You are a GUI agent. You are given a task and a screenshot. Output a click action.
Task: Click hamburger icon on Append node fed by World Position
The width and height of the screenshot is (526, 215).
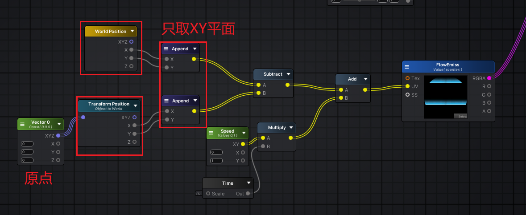pyautogui.click(x=166, y=49)
